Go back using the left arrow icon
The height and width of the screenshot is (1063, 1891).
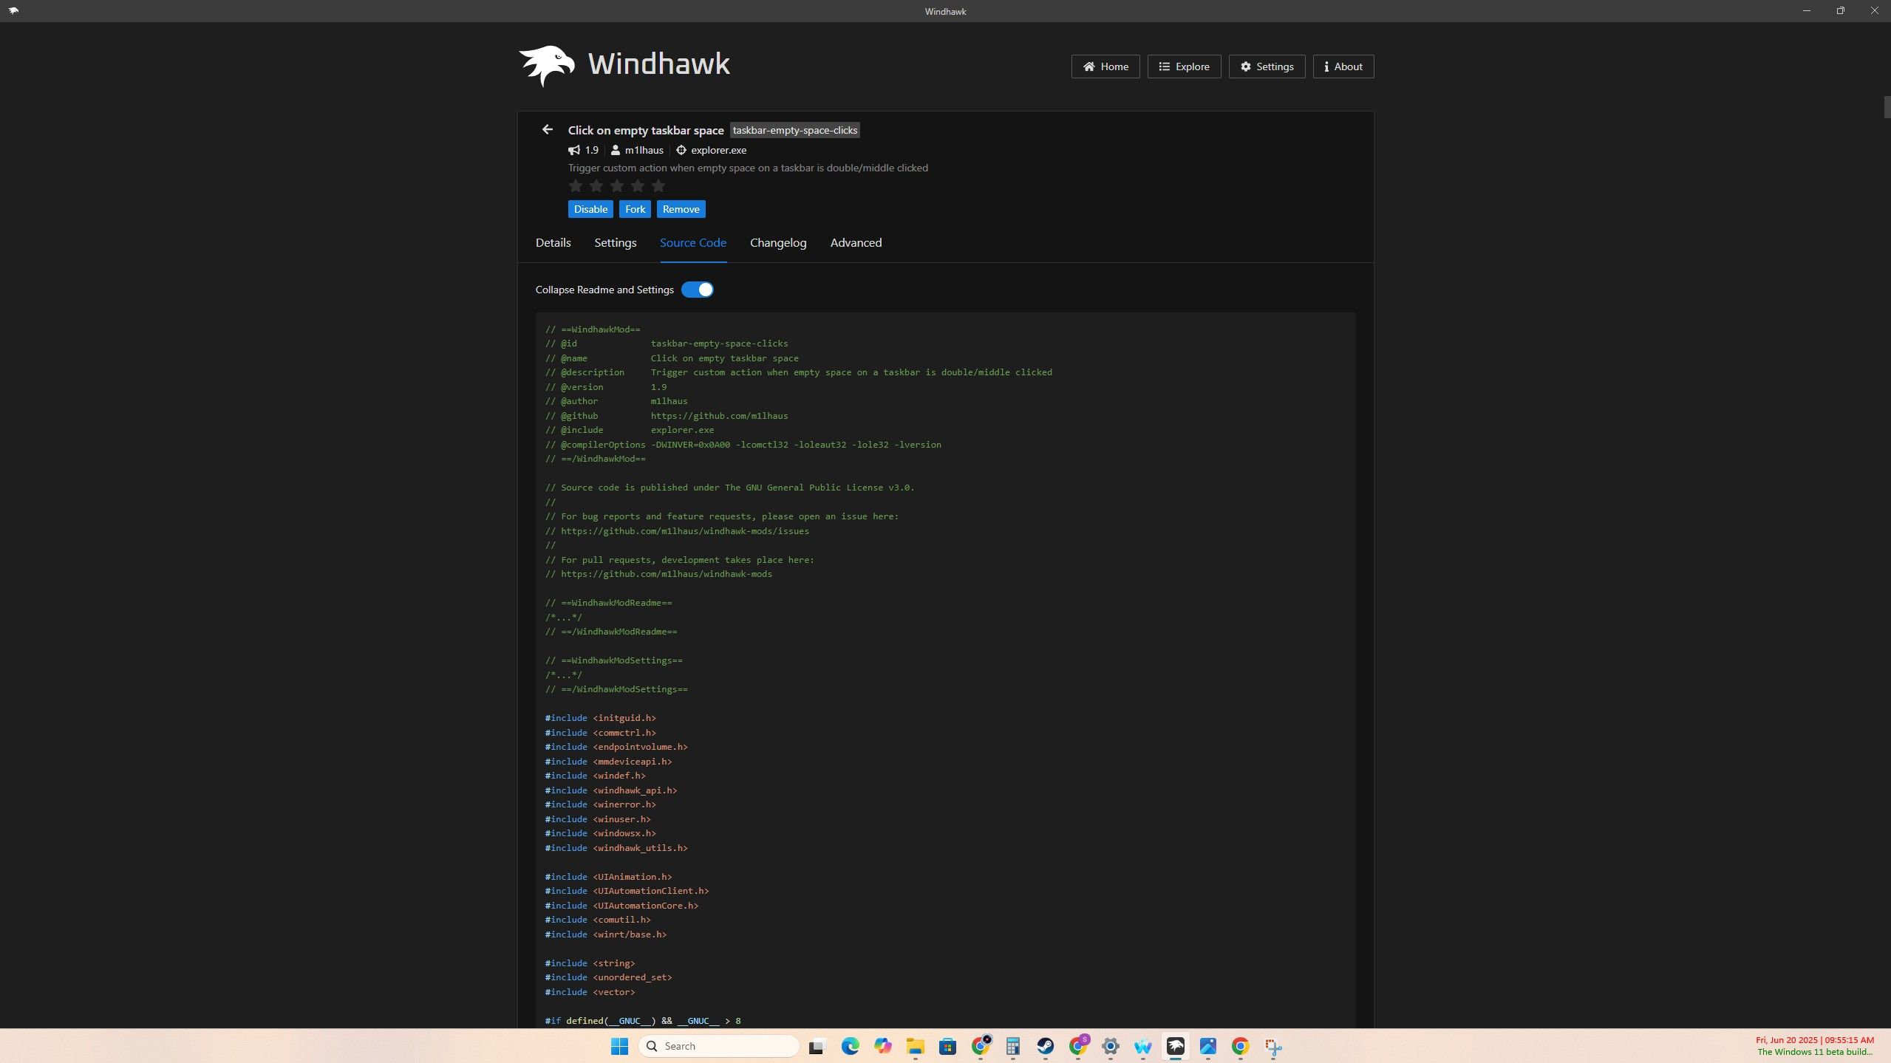click(547, 129)
